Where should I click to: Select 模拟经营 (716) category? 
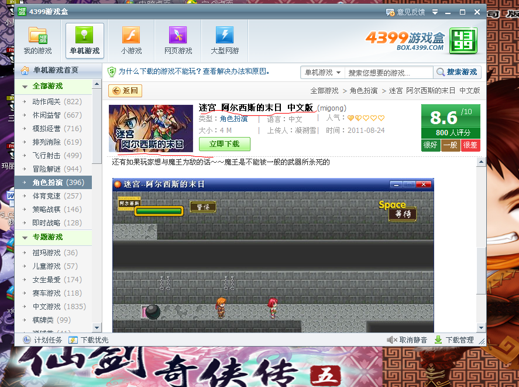(53, 129)
